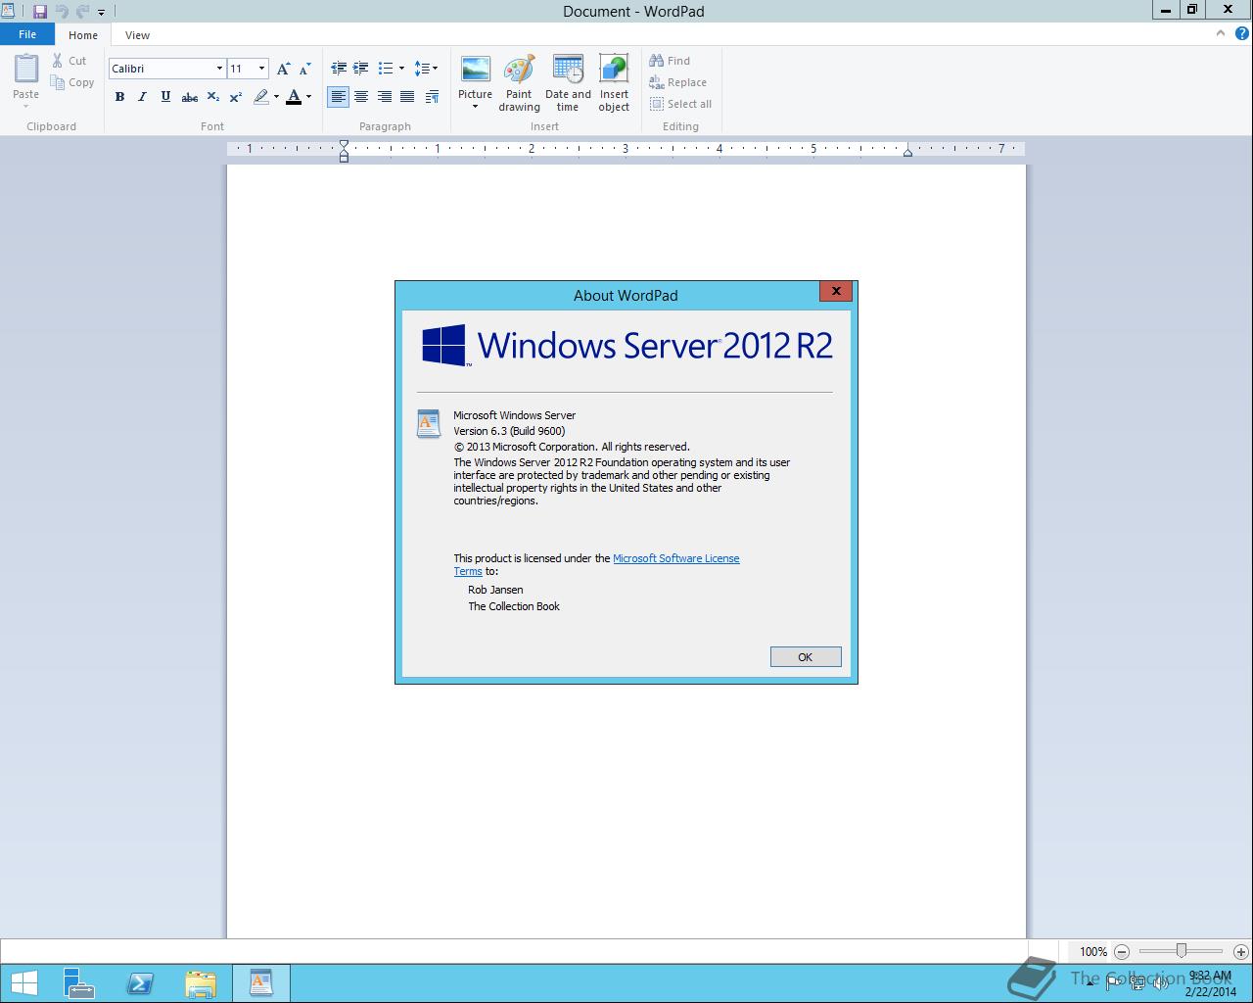Toggle Strikethrough formatting
The height and width of the screenshot is (1003, 1253).
tap(189, 97)
